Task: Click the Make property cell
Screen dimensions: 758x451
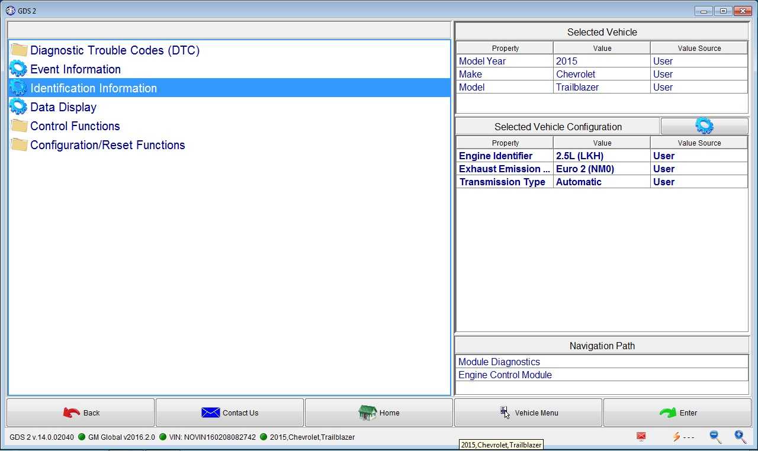Action: click(505, 74)
